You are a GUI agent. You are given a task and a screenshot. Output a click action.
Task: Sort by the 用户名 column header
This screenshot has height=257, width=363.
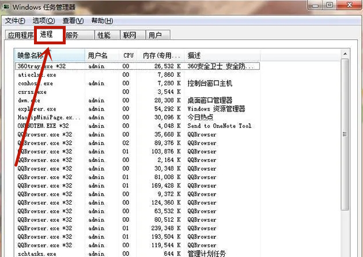pyautogui.click(x=101, y=55)
